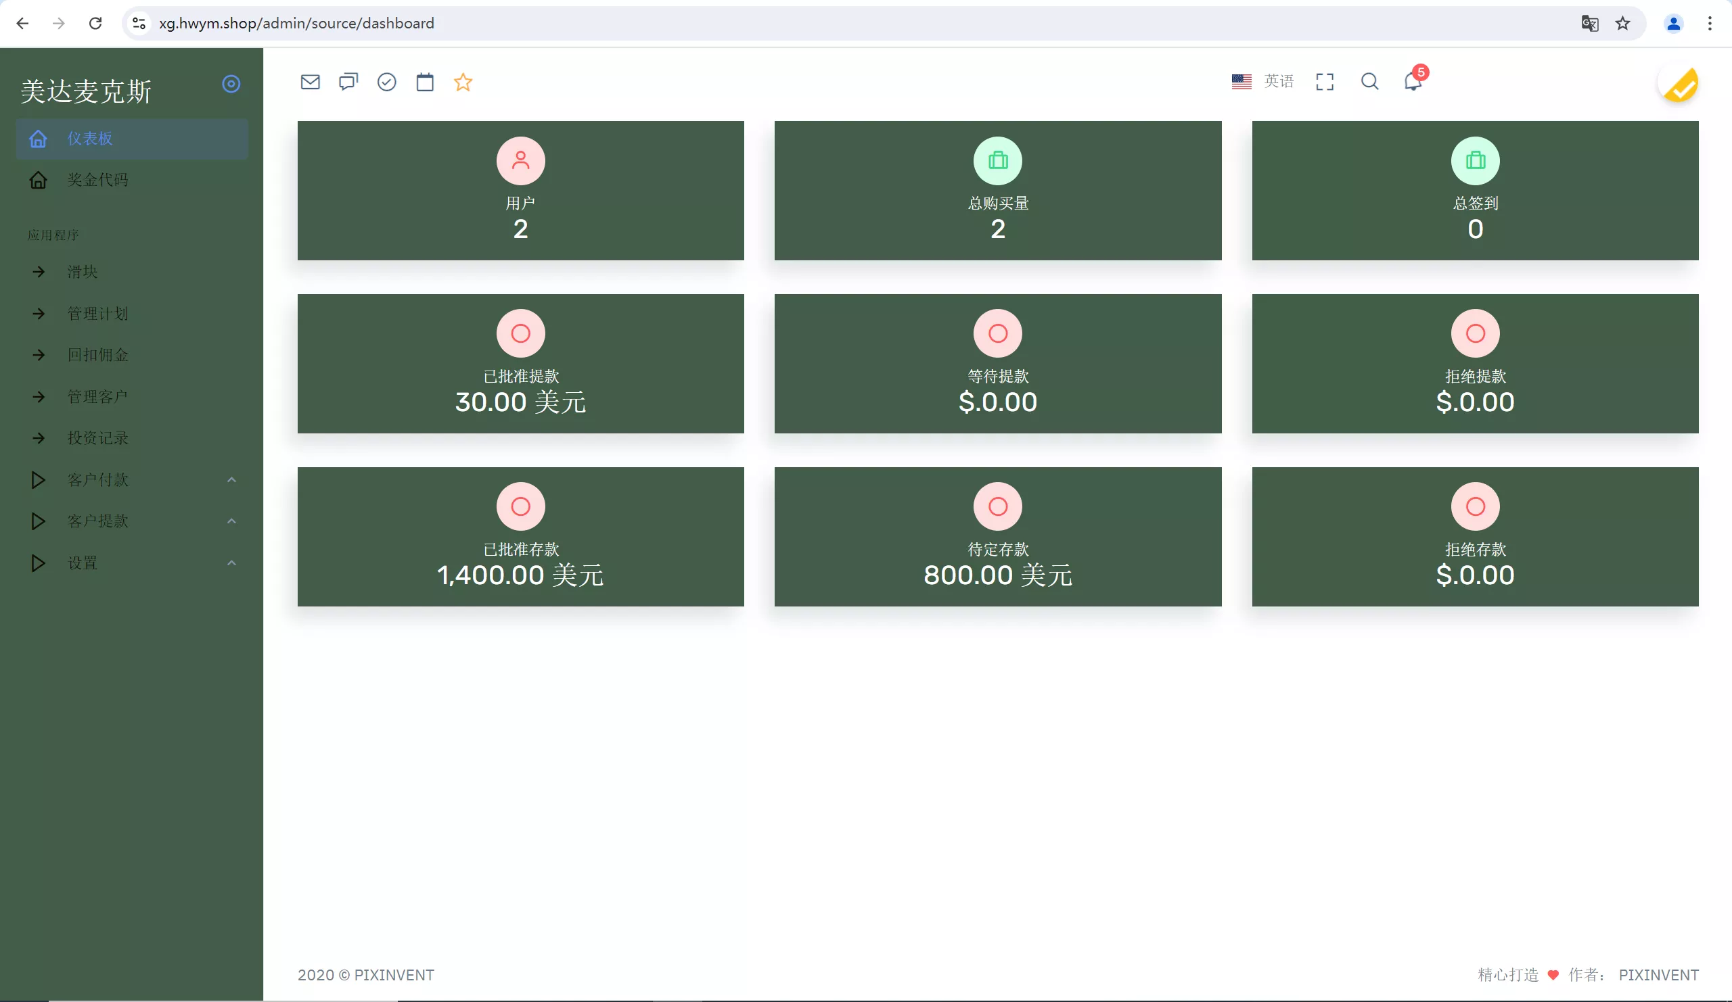The width and height of the screenshot is (1732, 1002).
Task: Open the calendar icon in toolbar
Action: click(x=425, y=82)
